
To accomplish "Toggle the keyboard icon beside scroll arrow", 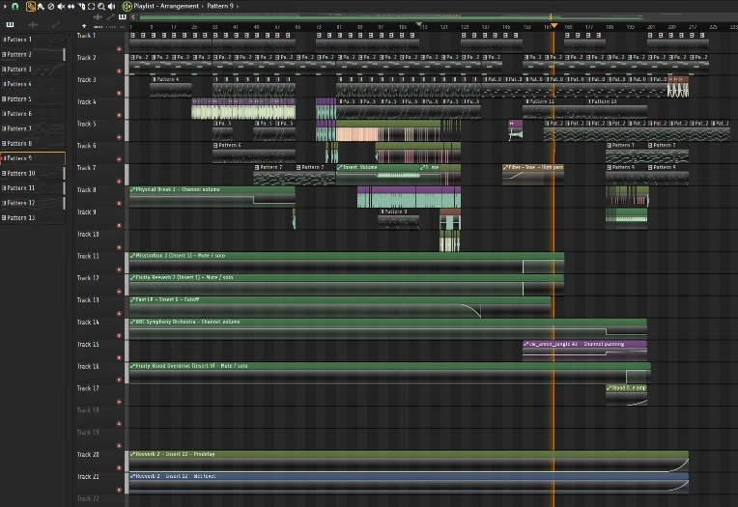I will (x=123, y=17).
